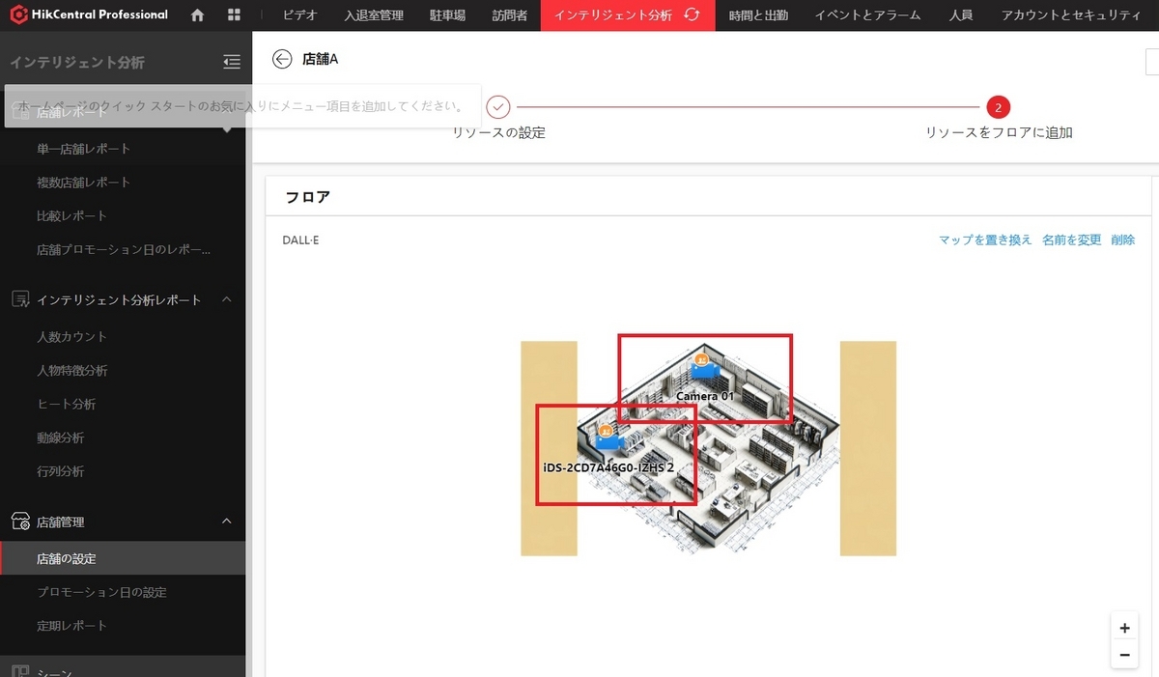Zoom in the floor map with plus button
Viewport: 1159px width, 677px height.
(1124, 628)
